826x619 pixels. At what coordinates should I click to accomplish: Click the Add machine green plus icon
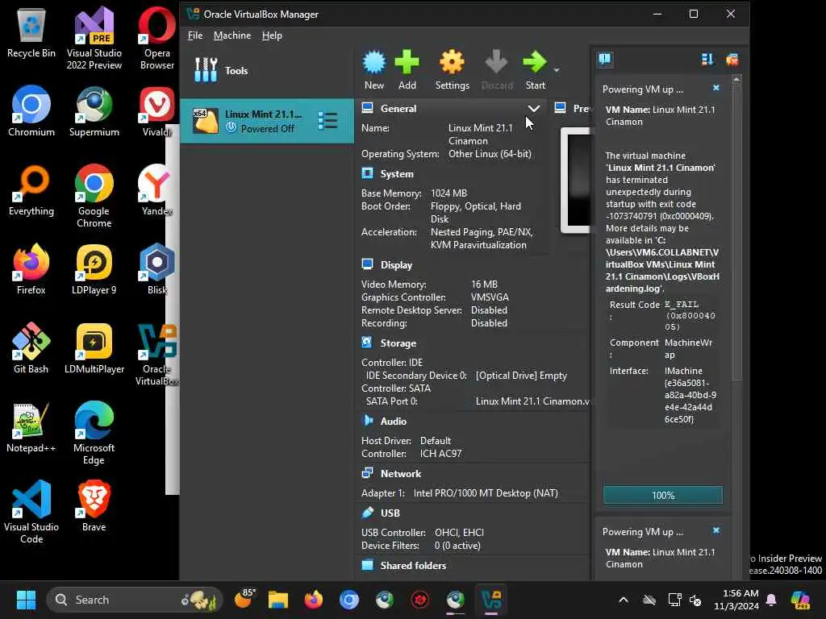click(407, 69)
